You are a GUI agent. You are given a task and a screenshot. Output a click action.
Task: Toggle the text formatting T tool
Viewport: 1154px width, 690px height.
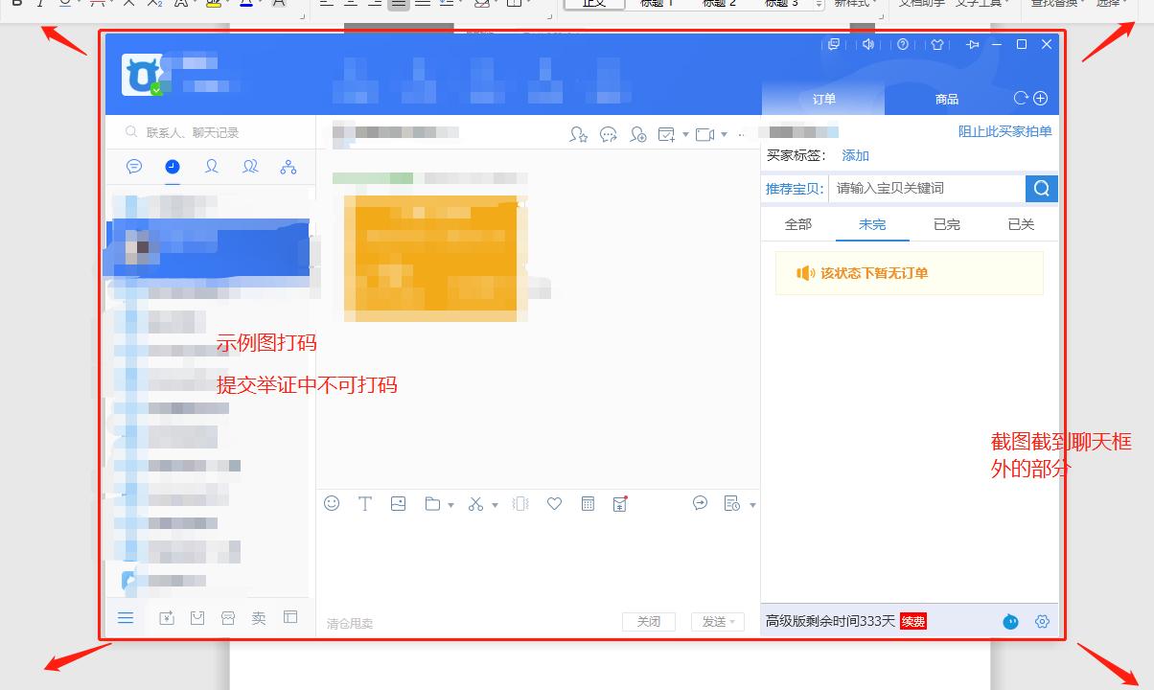coord(365,503)
